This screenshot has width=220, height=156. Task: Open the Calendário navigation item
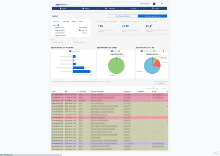(110, 9)
